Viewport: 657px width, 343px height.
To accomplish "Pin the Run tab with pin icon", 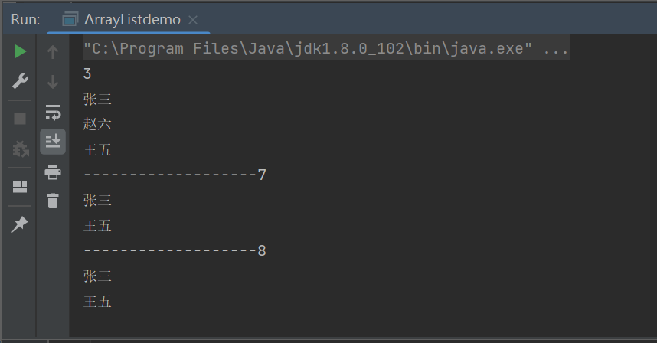I will coord(19,224).
